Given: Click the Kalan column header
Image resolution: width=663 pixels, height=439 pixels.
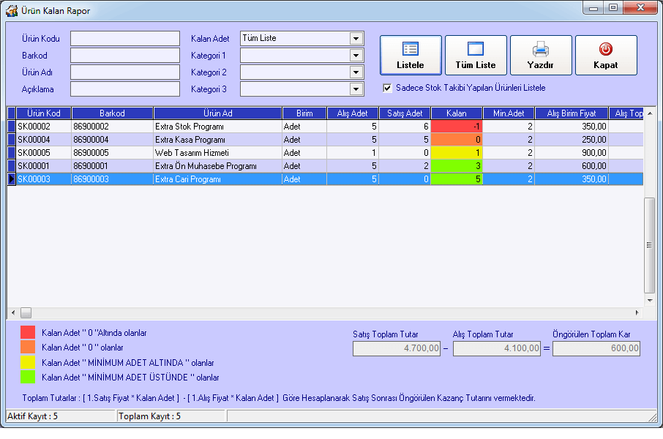Looking at the screenshot, I should (457, 113).
